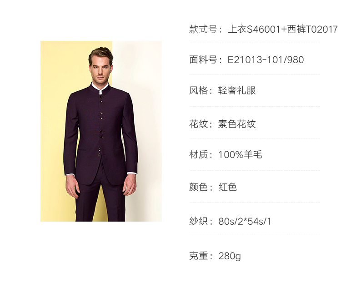Image resolution: width=341 pixels, height=282 pixels.
Task: Select the 素色花纹 pattern value
Action: 237,124
